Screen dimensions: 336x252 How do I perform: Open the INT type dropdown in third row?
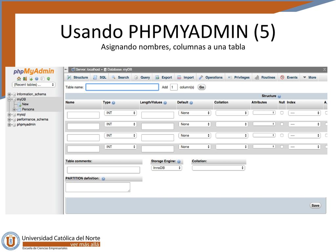pos(120,136)
